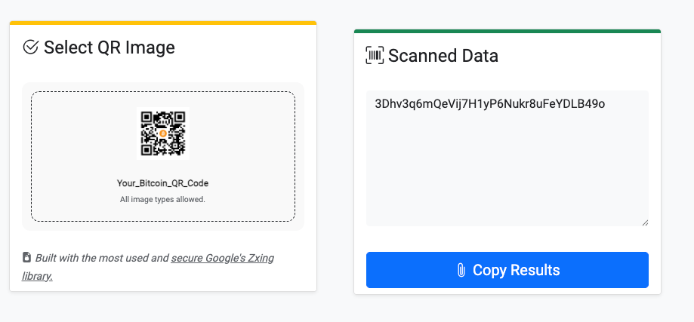Viewport: 694px width, 322px height.
Task: Select the uploaded QR code thumbnail
Action: (x=162, y=133)
